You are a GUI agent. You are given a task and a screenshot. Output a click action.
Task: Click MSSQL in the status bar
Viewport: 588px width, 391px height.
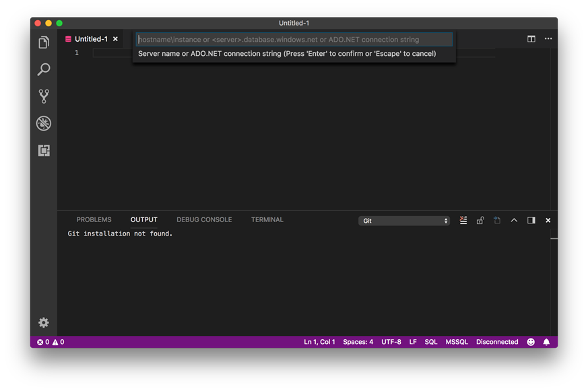click(x=457, y=342)
